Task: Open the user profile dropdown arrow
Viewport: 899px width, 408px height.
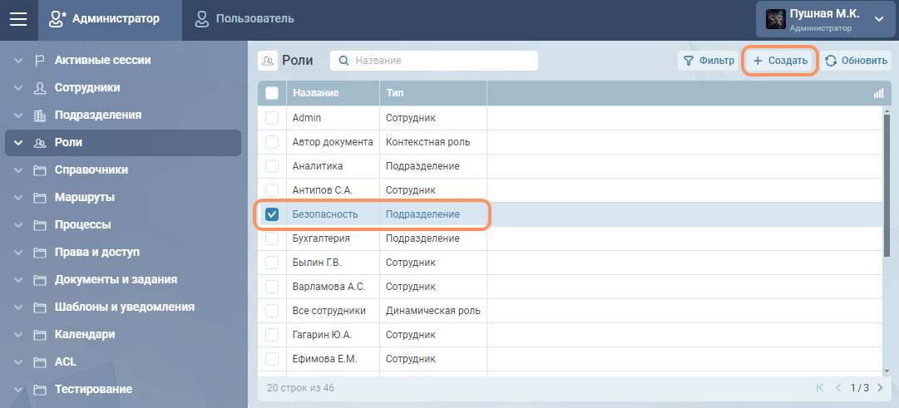Action: 879,20
